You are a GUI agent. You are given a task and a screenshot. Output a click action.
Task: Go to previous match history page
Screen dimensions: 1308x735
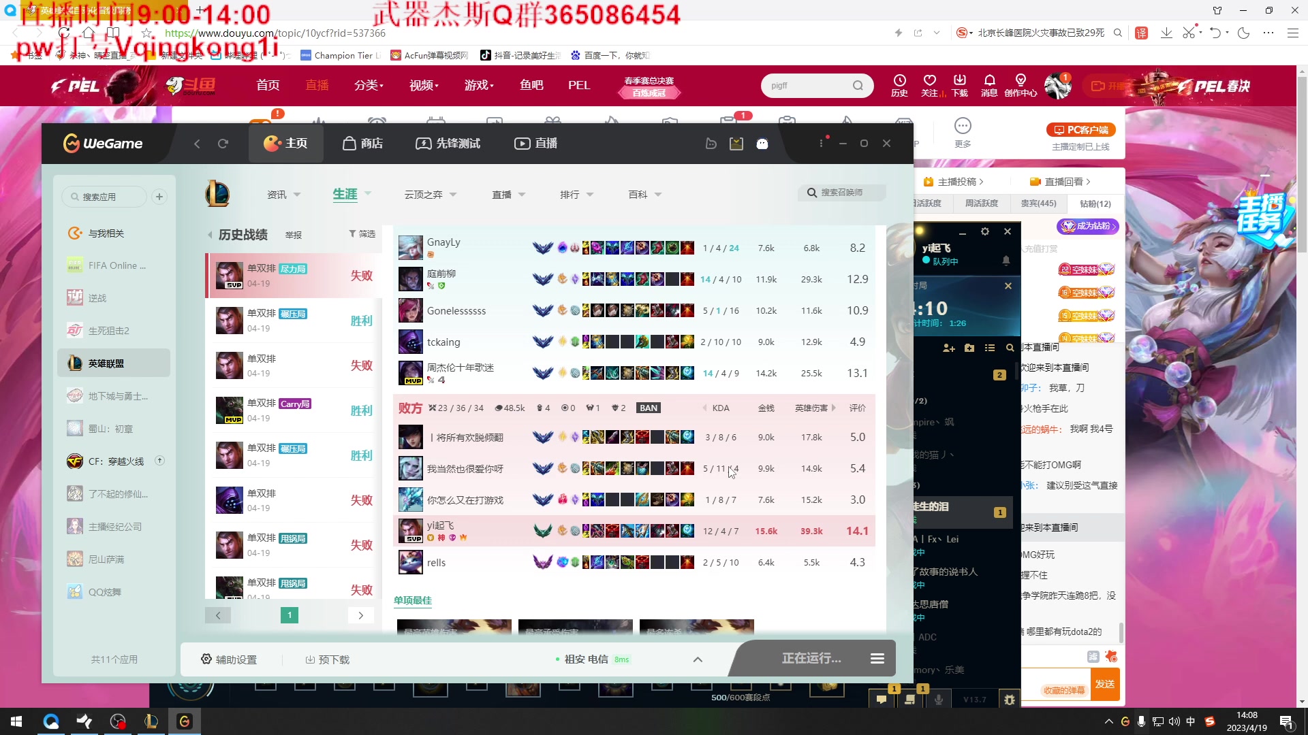click(x=218, y=616)
